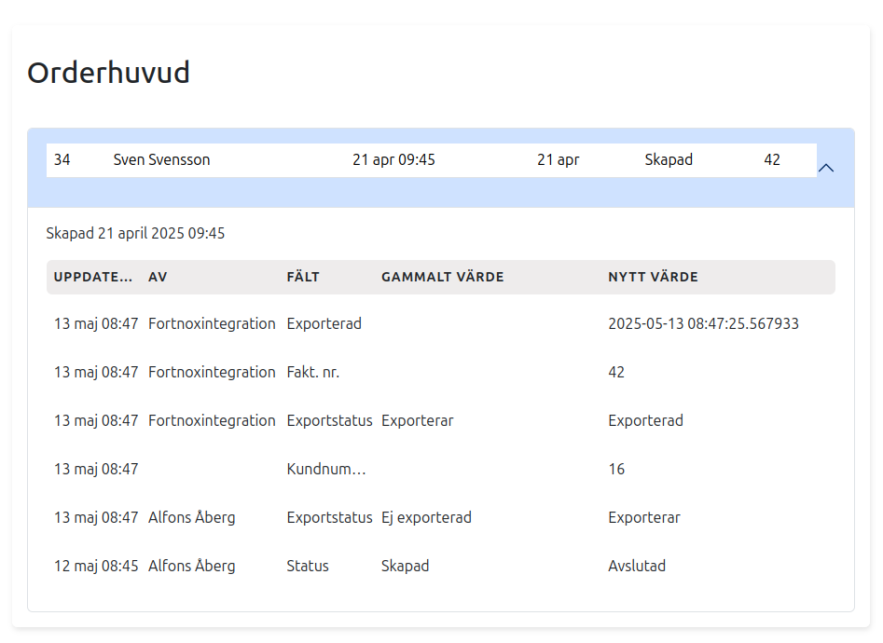Click the Skapad 21 april 2025 text
Screen dimensions: 883x643
(135, 233)
